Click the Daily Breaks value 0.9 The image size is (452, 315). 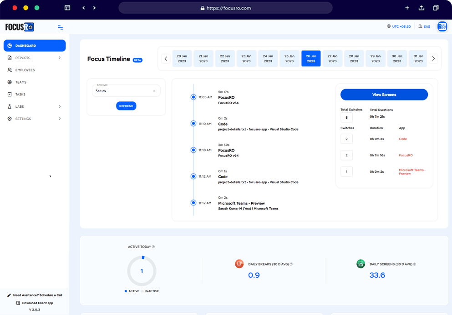point(254,275)
